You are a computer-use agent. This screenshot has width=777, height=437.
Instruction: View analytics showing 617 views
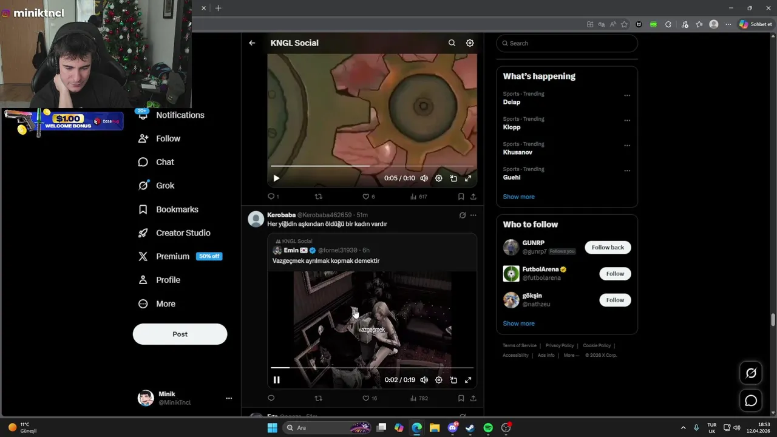(419, 197)
